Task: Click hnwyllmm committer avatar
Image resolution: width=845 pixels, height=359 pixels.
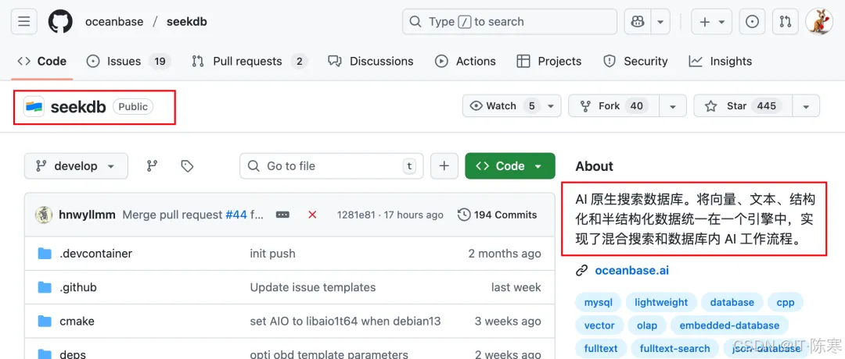Action: coord(44,215)
